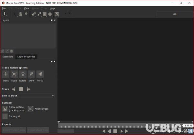Select the Zoom magnifier tool
Image resolution: width=194 pixels, height=135 pixels.
point(26,14)
